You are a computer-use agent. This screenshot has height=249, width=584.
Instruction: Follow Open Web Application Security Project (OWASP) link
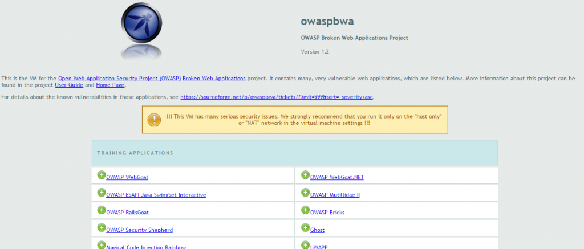(x=120, y=79)
